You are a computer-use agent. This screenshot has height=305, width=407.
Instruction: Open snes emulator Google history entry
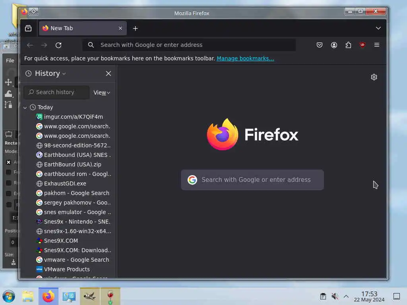74,212
